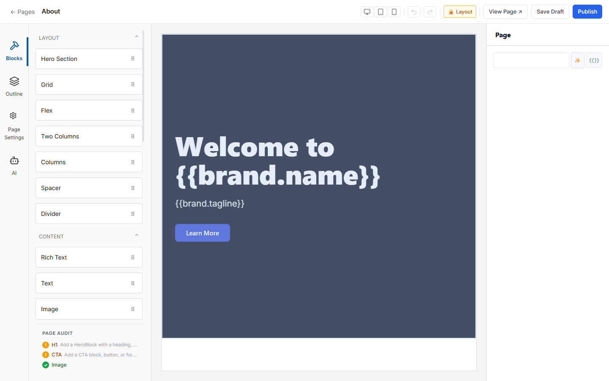The height and width of the screenshot is (381, 609).
Task: Open the AI sidebar tab
Action: coord(14,166)
